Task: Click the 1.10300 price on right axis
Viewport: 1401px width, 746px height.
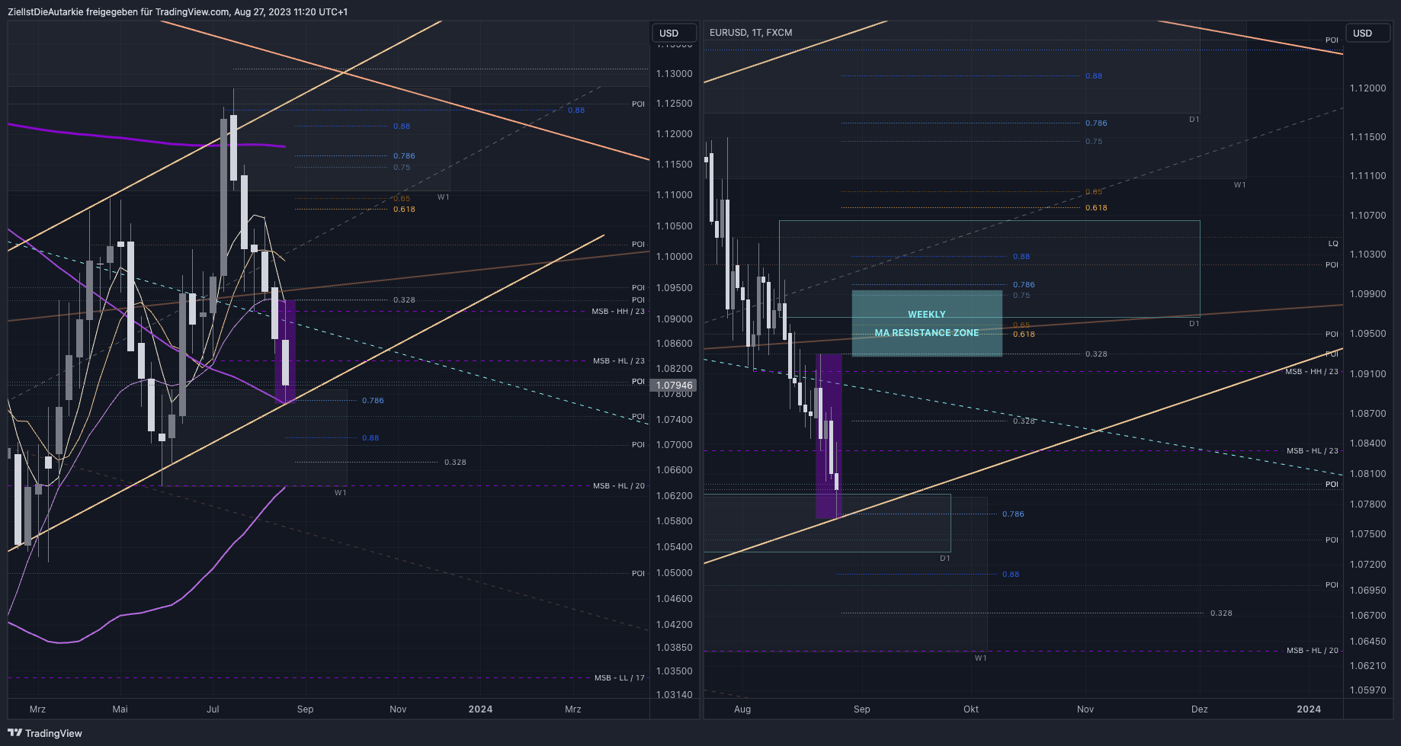Action: coord(1368,254)
